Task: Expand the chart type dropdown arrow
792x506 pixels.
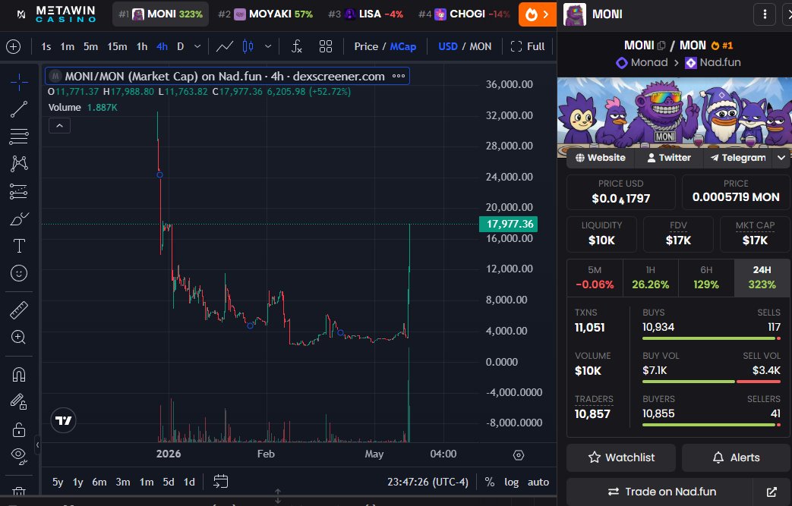Action: pos(268,46)
